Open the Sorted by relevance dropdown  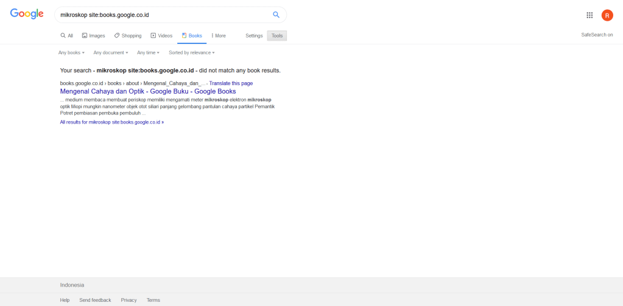click(x=192, y=53)
